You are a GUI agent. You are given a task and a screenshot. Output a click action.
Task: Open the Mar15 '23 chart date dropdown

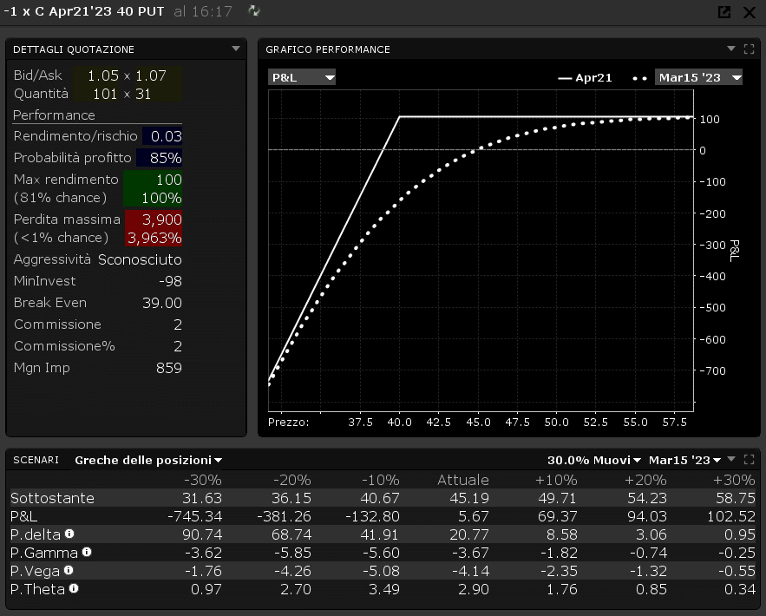[x=698, y=77]
